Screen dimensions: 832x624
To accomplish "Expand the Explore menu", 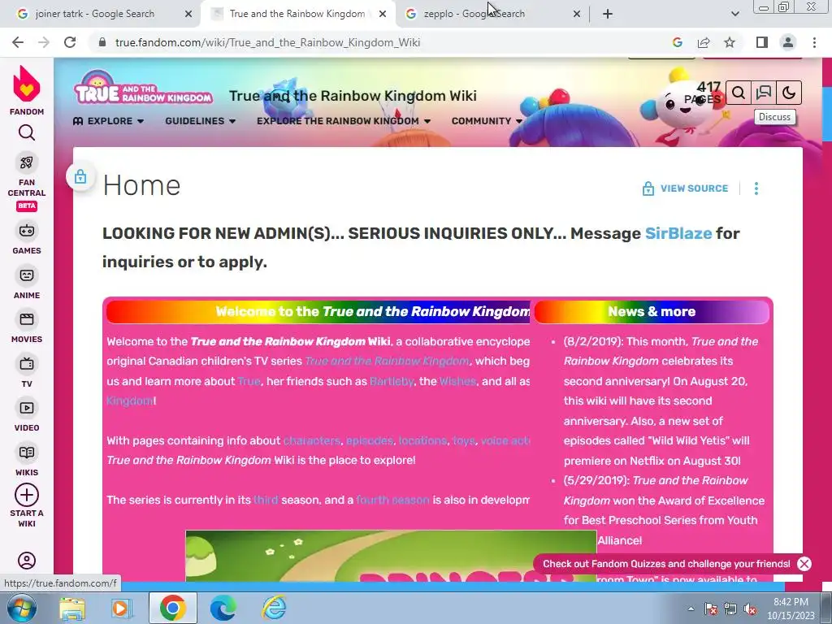I will click(x=108, y=121).
